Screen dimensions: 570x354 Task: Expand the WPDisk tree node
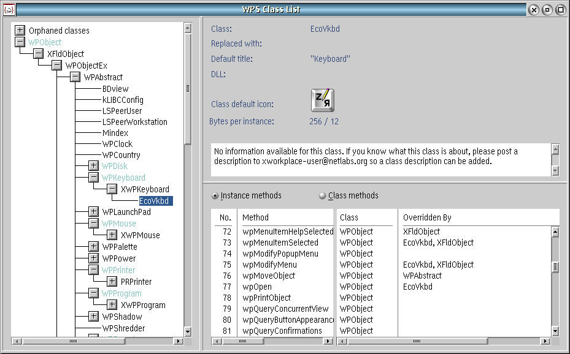(93, 166)
